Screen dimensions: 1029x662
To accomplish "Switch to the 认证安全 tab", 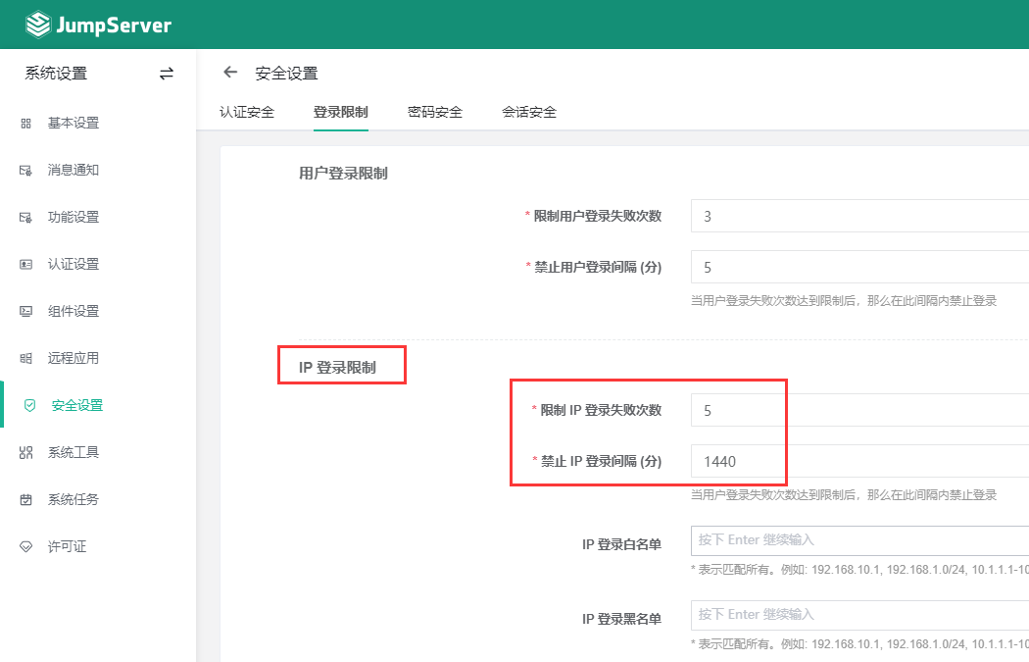I will (x=248, y=112).
